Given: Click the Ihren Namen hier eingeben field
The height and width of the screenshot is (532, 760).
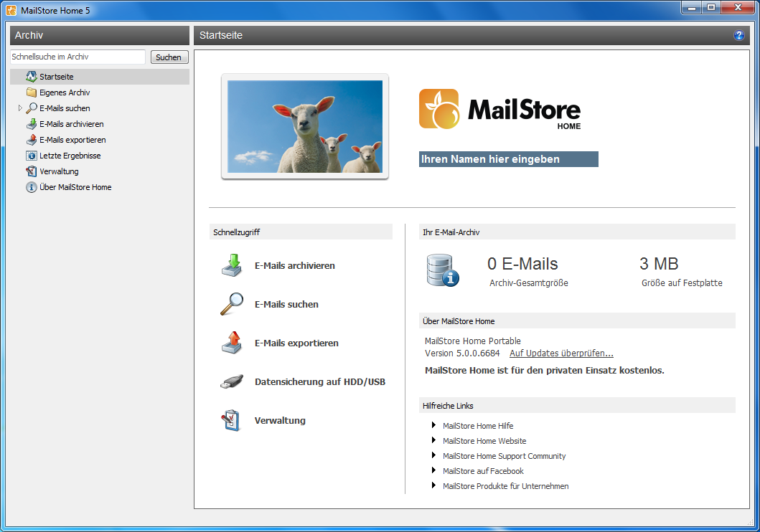Looking at the screenshot, I should [x=508, y=159].
